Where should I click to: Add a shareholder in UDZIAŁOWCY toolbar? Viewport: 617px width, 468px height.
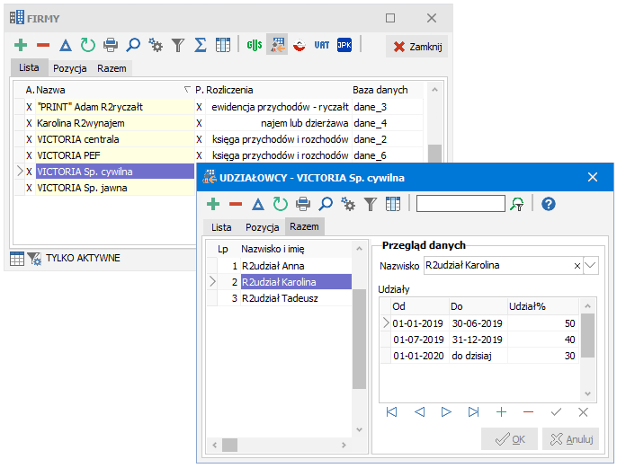point(213,204)
